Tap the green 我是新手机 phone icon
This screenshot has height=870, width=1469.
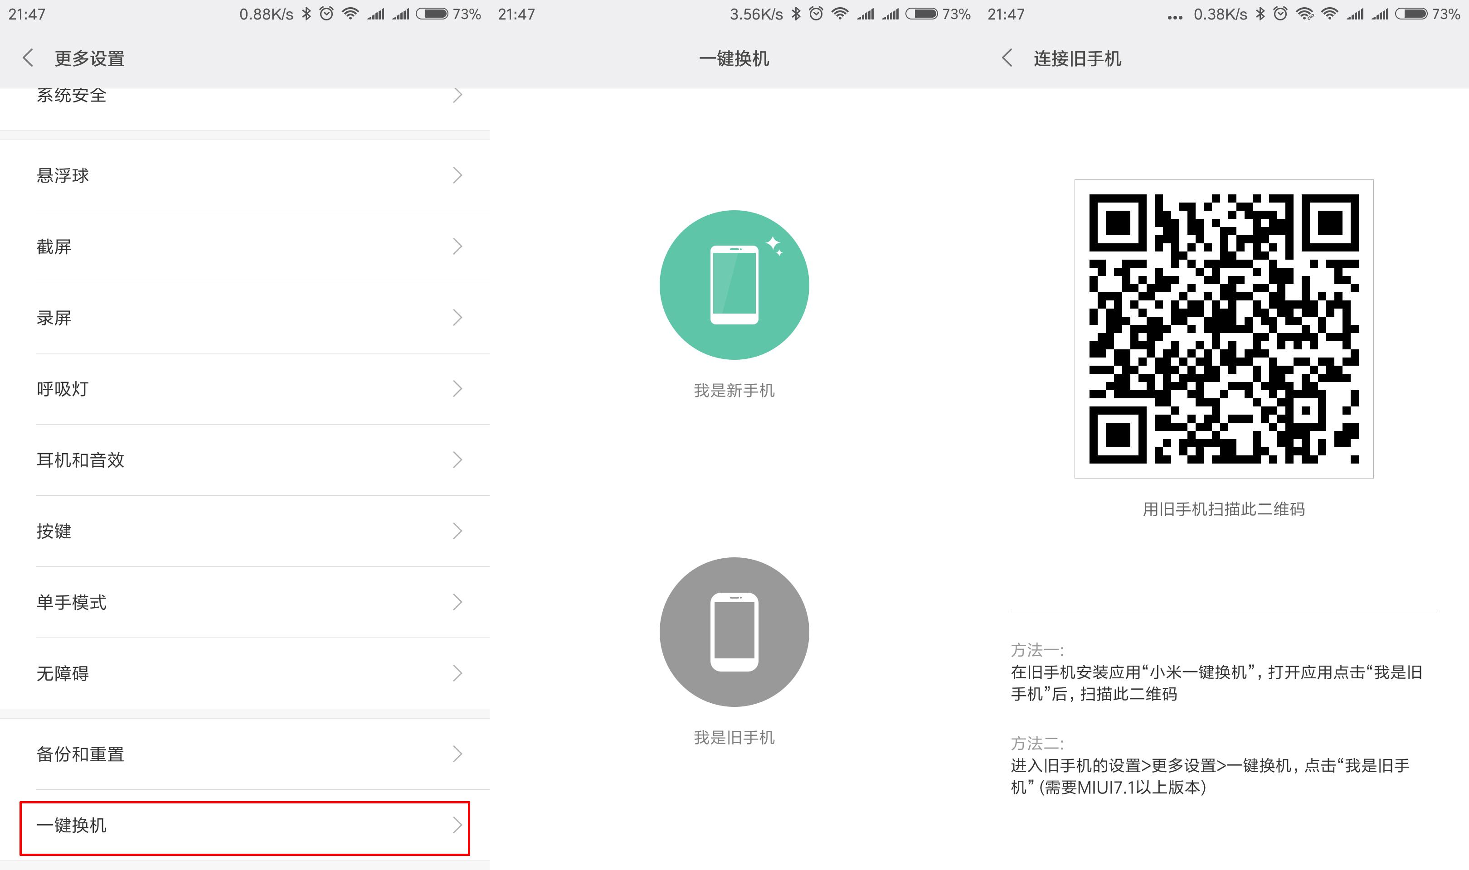[734, 285]
